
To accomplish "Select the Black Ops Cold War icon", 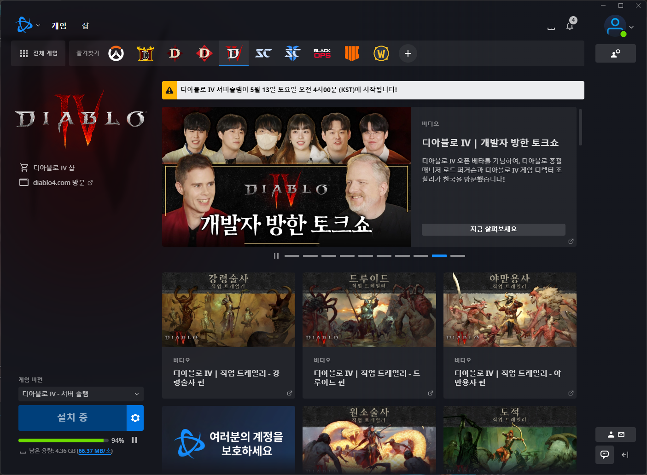I will click(x=322, y=53).
